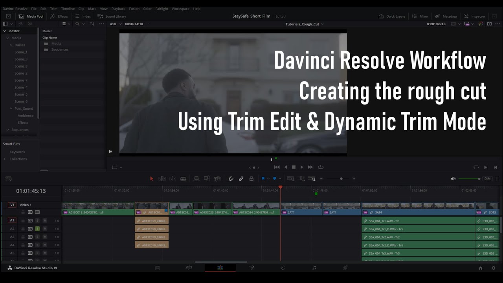Open the File menu
This screenshot has height=283, width=503.
pyautogui.click(x=34, y=9)
